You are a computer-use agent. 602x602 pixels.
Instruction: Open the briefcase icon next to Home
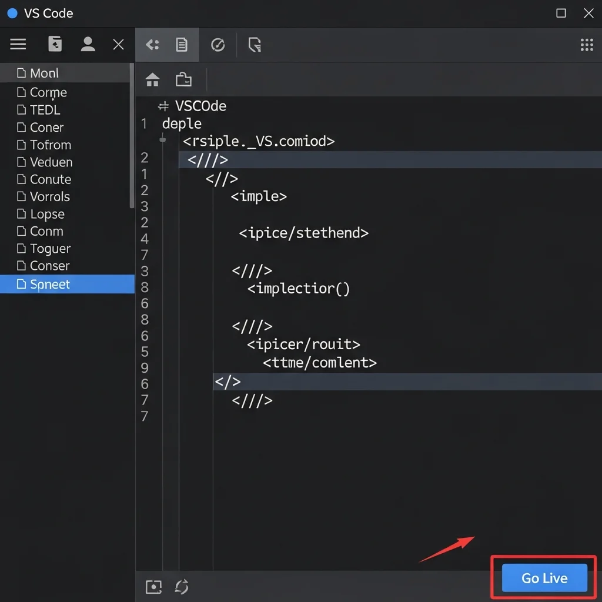[x=183, y=79]
